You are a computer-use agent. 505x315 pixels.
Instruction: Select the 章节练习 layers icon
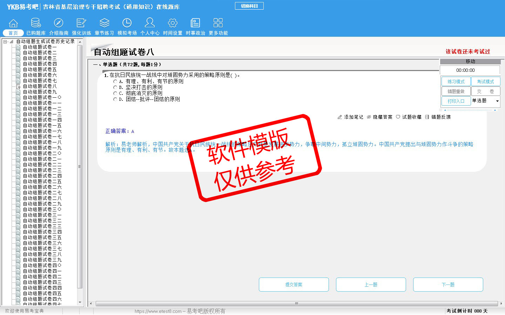coord(104,23)
